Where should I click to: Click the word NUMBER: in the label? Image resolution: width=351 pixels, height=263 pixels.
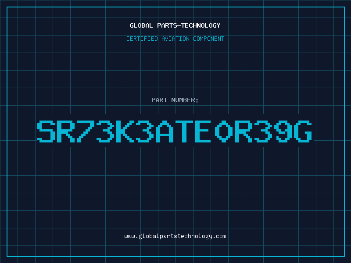[x=185, y=100]
